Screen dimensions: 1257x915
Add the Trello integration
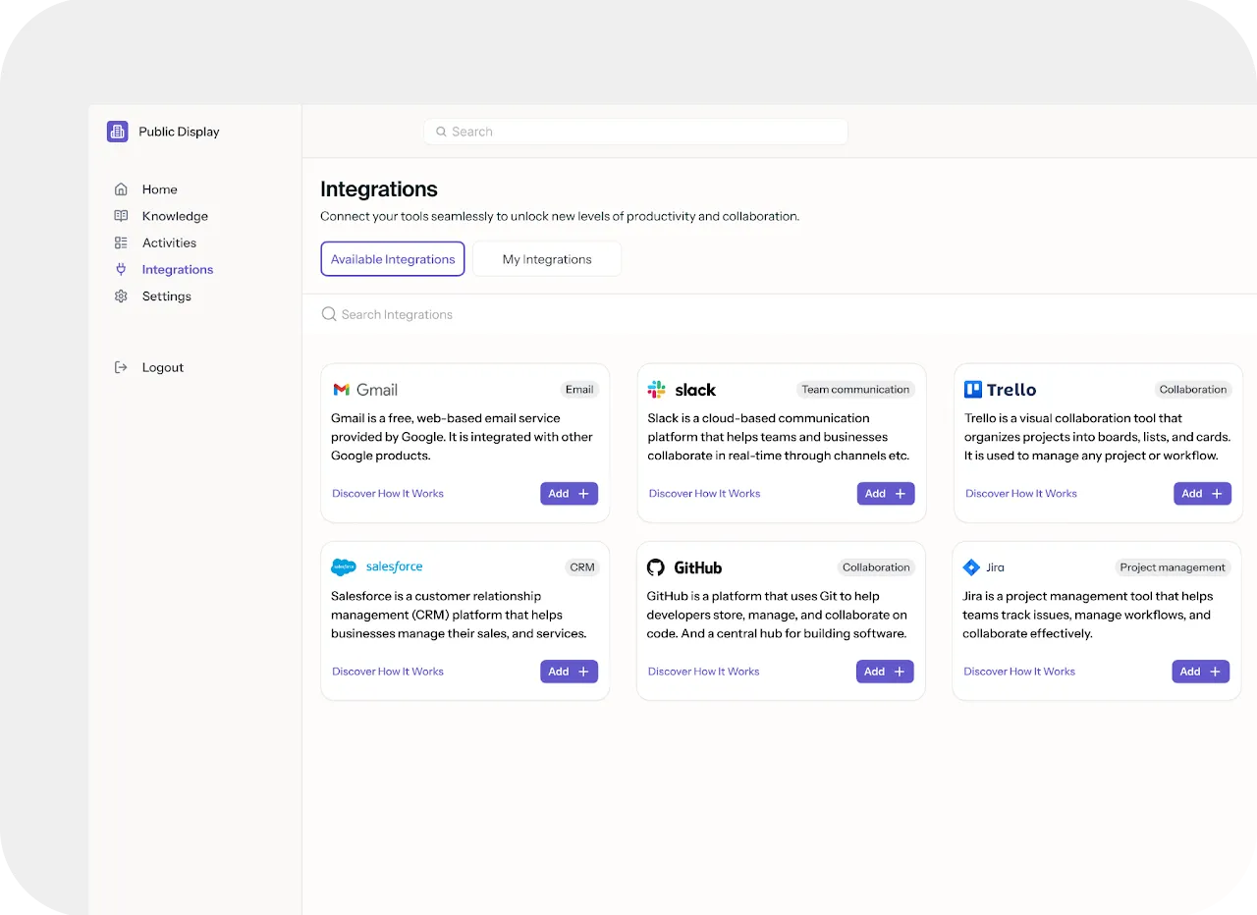point(1202,494)
